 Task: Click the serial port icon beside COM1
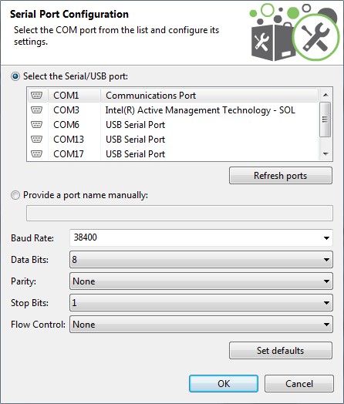(36, 96)
